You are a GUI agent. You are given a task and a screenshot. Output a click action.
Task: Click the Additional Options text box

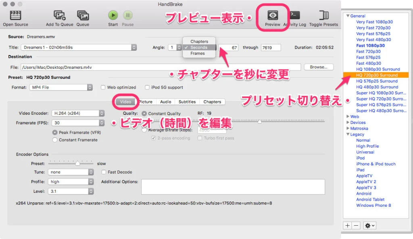(x=233, y=187)
